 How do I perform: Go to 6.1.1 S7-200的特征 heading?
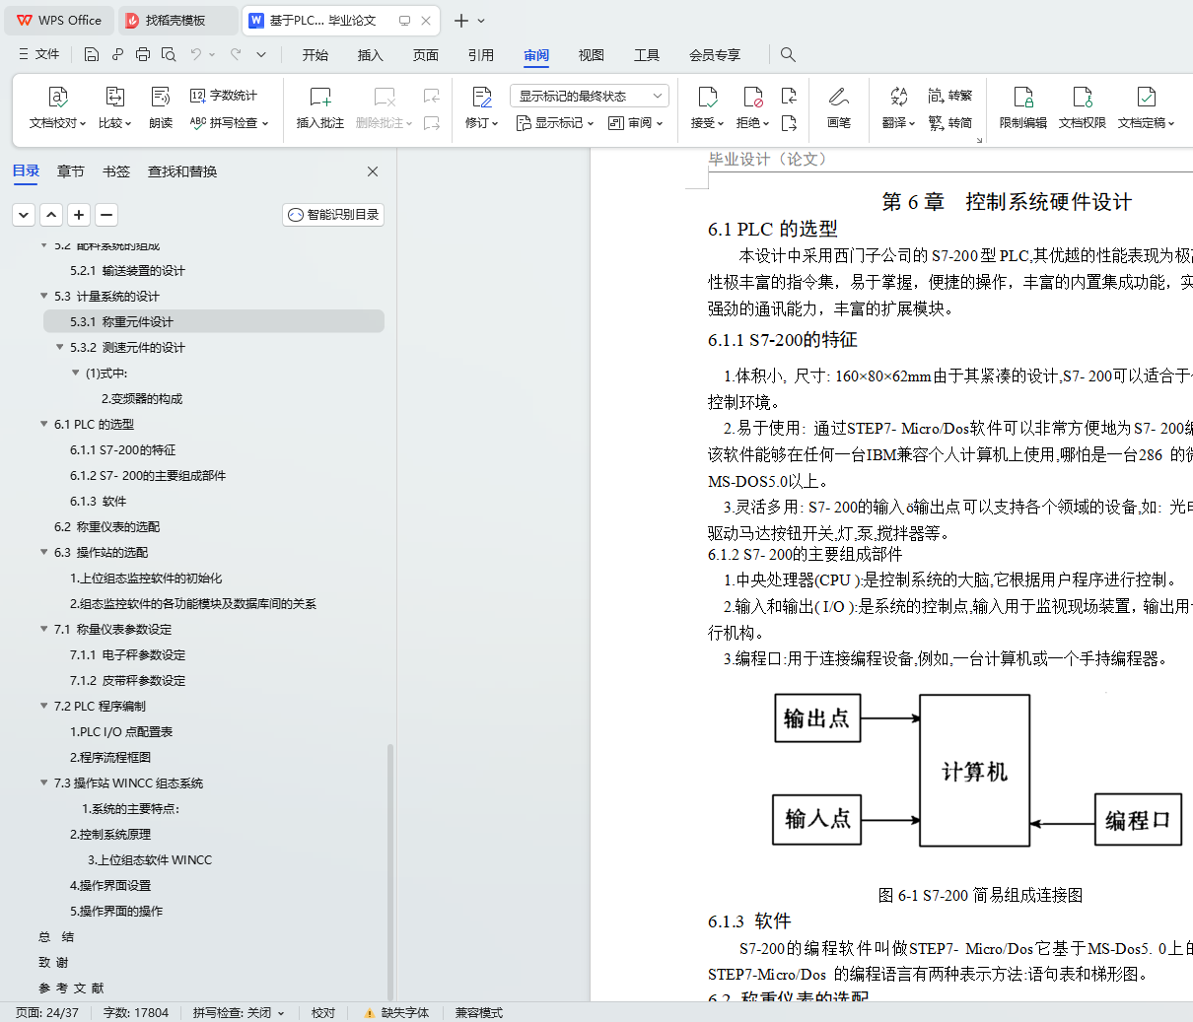[x=123, y=449]
